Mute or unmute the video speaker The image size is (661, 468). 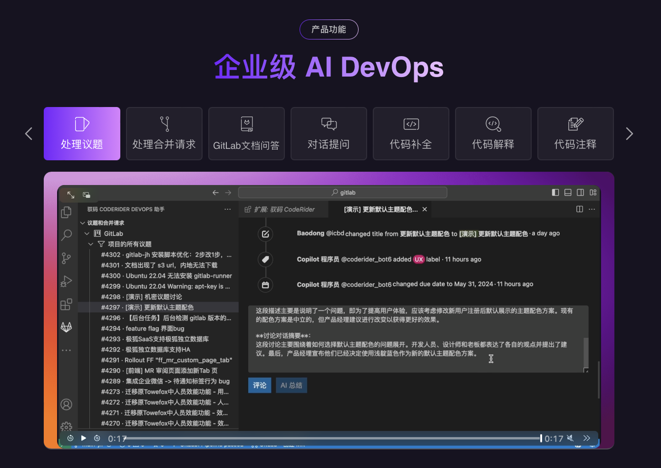pos(570,438)
